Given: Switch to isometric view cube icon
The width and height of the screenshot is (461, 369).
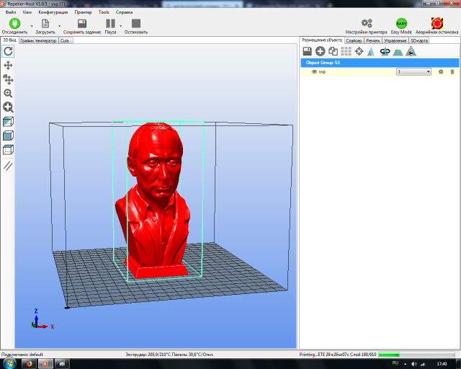Looking at the screenshot, I should (8, 122).
